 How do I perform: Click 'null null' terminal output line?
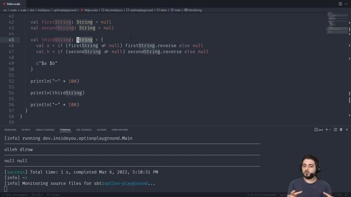point(16,161)
